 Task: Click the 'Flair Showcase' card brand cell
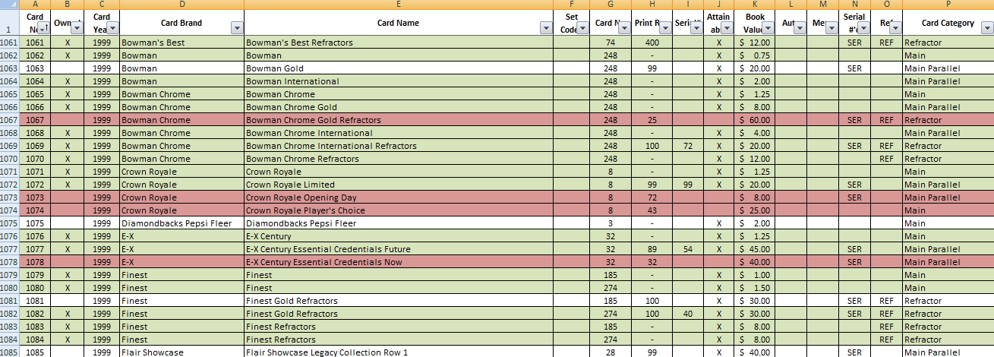[x=181, y=352]
